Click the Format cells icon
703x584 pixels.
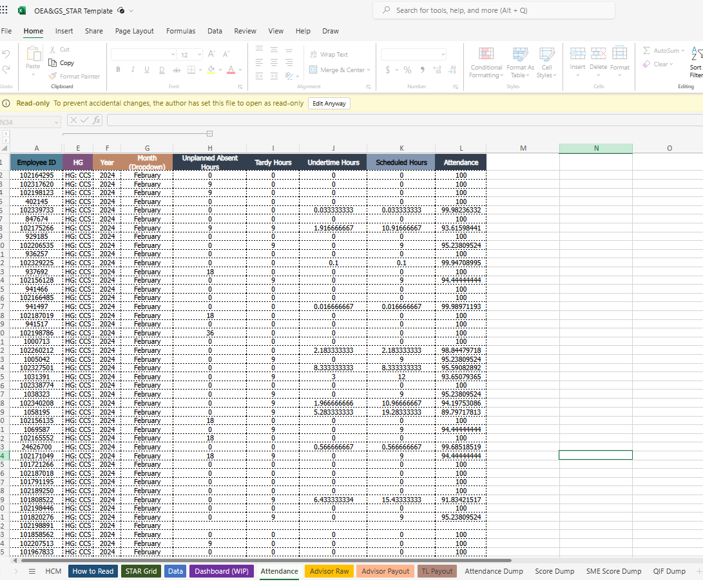(620, 53)
